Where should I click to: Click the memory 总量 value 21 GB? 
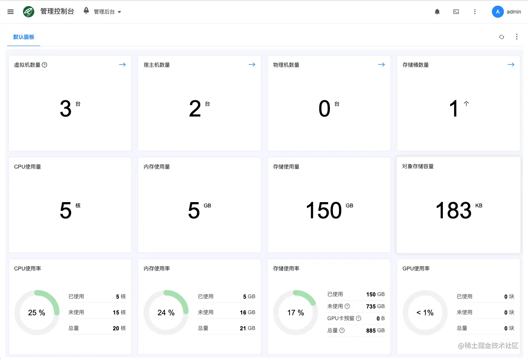247,328
